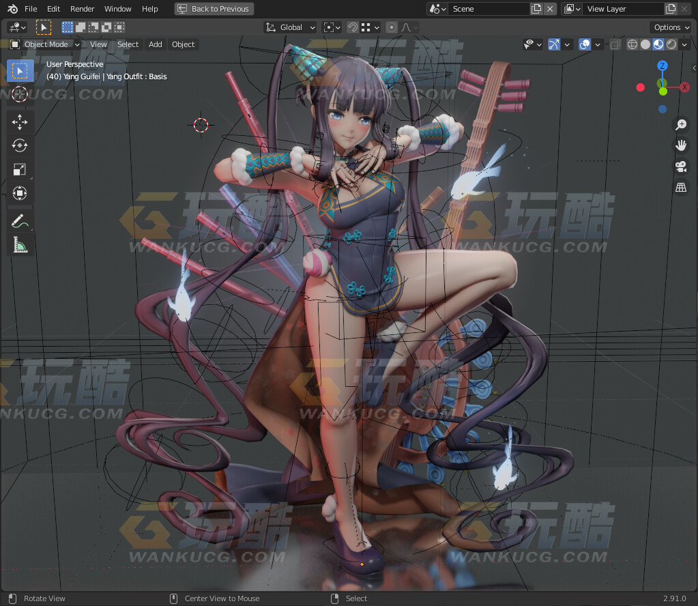Viewport: 698px width, 606px height.
Task: Open the pivot point dropdown
Action: [332, 27]
